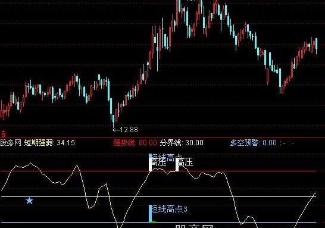The image size is (325, 228).
Task: Click the 短线高点3 signal label
Action: tap(170, 209)
